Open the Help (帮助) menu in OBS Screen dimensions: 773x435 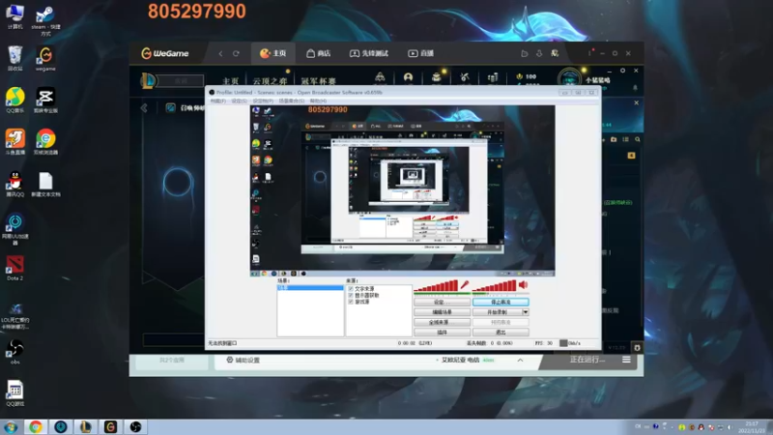318,101
